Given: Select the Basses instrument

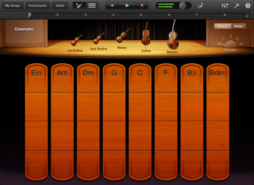Looking at the screenshot, I should 172,36.
